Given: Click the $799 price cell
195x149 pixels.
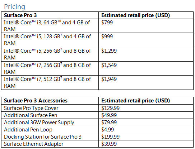Looking at the screenshot, I should click(107, 23).
